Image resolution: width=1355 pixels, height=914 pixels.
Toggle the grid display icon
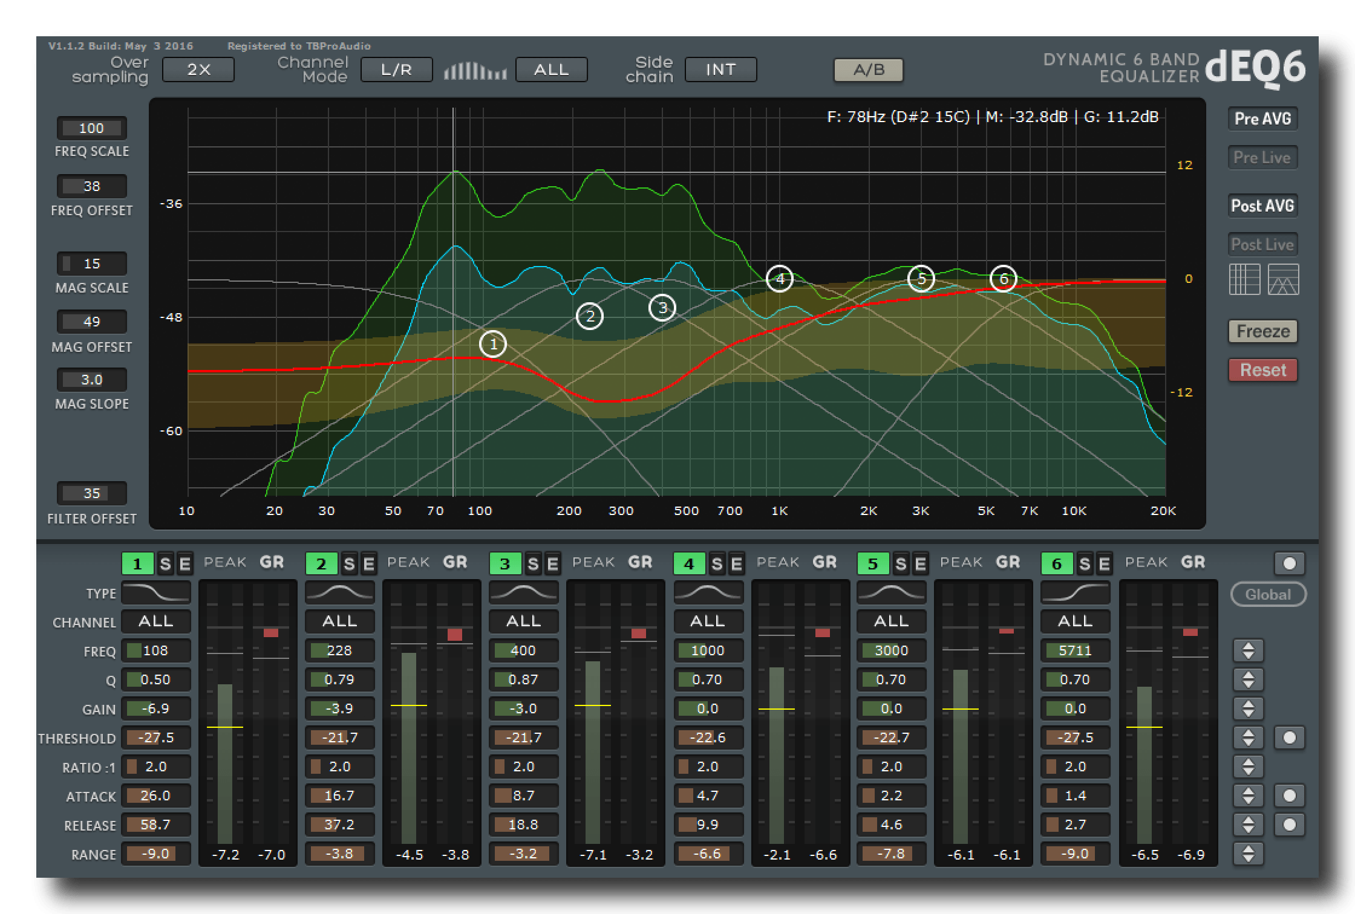pyautogui.click(x=1244, y=280)
